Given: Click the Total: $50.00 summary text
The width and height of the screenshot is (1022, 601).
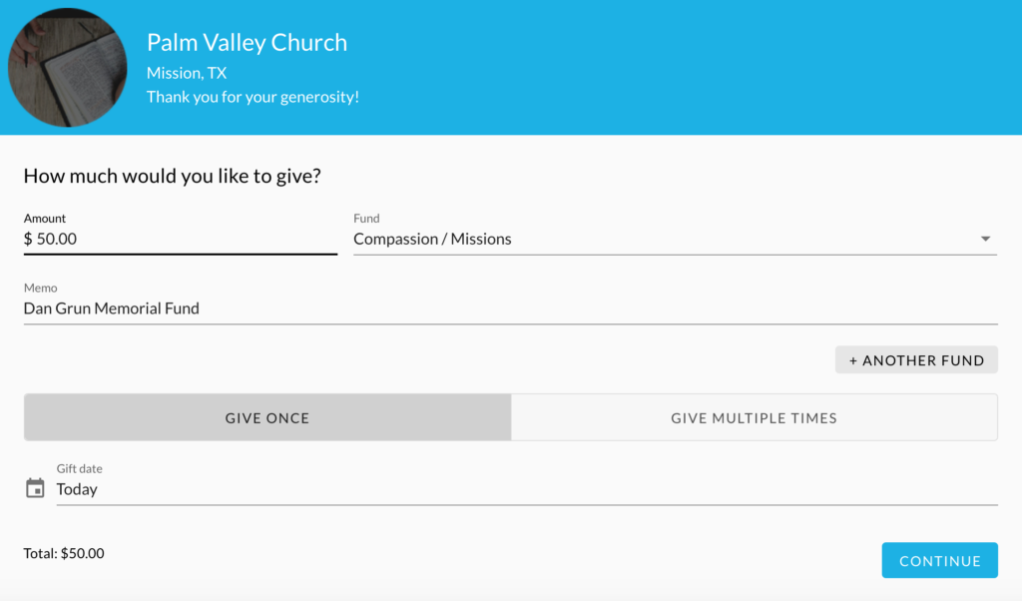Looking at the screenshot, I should [64, 553].
